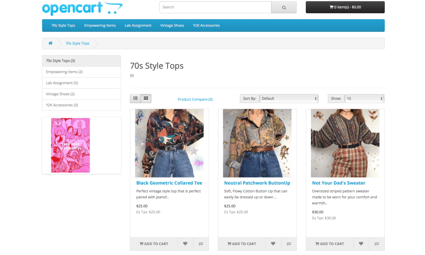This screenshot has width=425, height=255.
Task: Open Vintage Shoes in navigation bar
Action: tap(172, 26)
